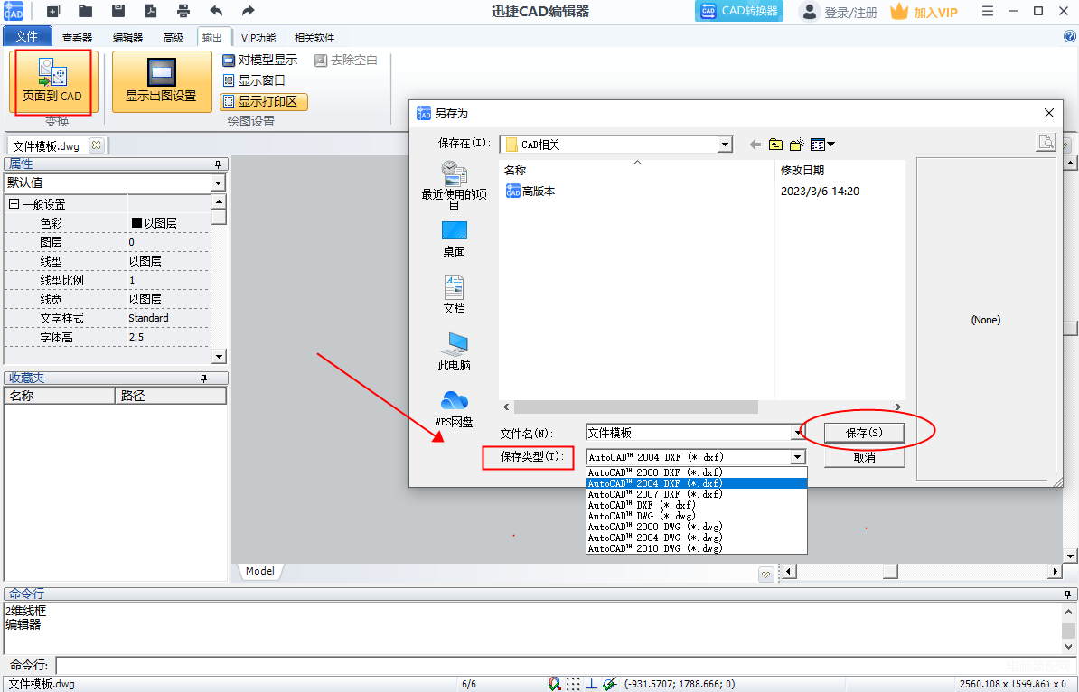Open the 文件 menu tab
1079x692 pixels.
click(x=27, y=36)
